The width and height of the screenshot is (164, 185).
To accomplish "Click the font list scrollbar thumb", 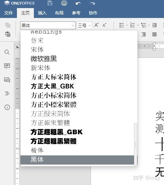I will [136, 144].
